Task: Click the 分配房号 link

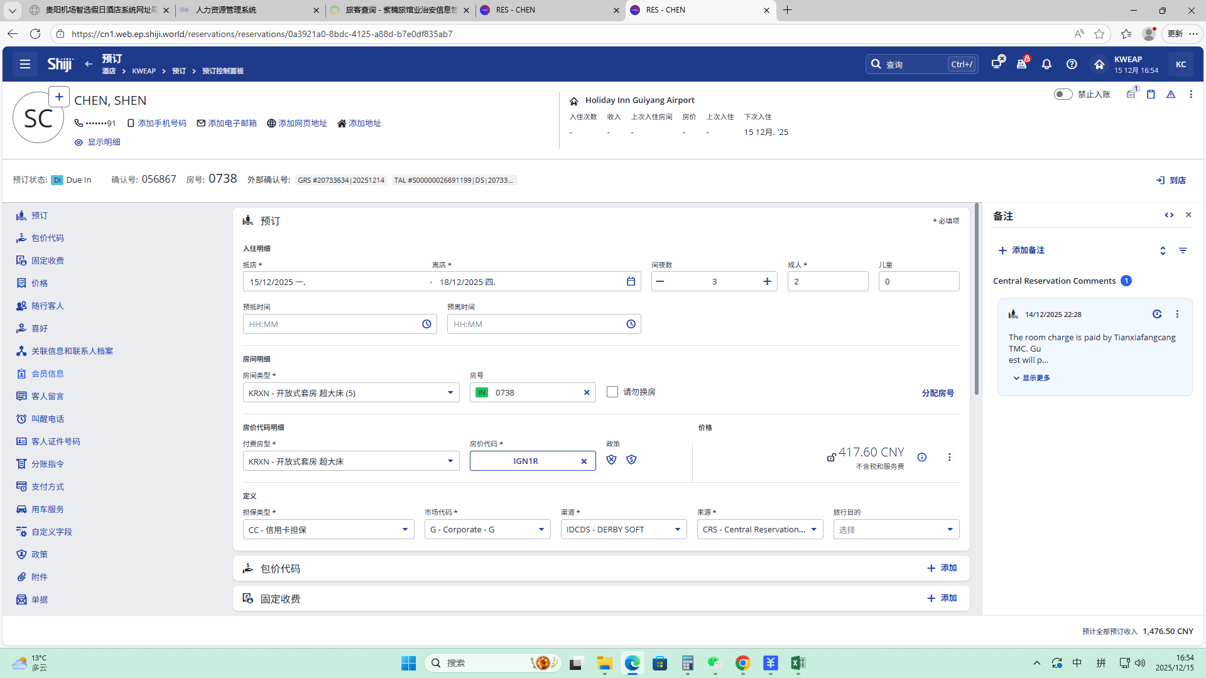Action: point(937,393)
